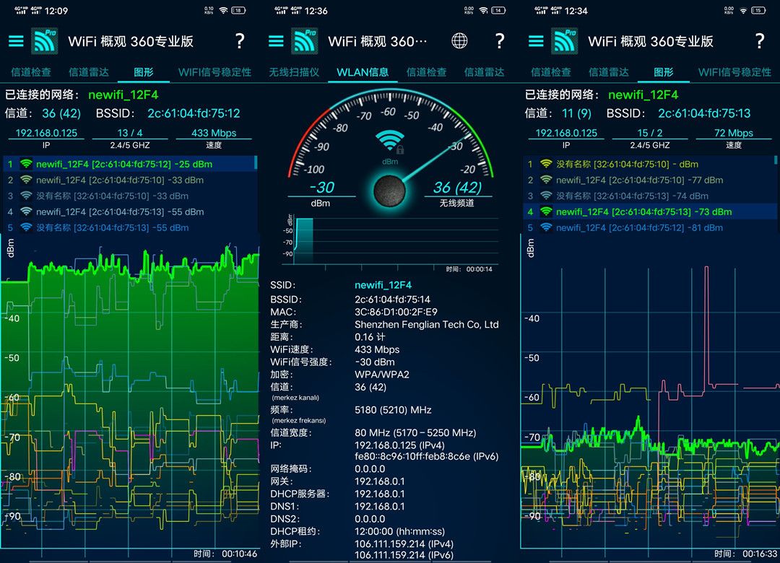The width and height of the screenshot is (780, 563).
Task: Tap the 13 / 4 network count
Action: click(x=130, y=133)
